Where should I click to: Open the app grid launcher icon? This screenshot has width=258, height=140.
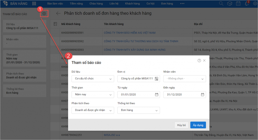click(34, 4)
